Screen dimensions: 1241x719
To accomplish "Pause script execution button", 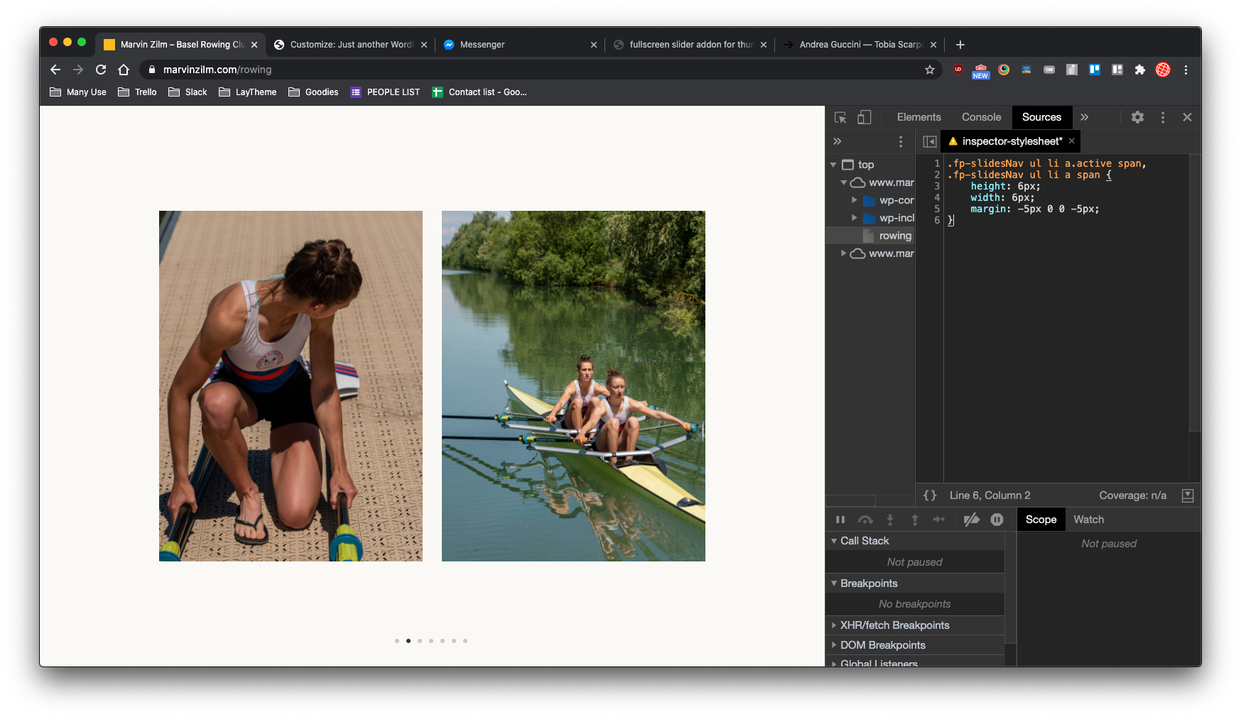I will pyautogui.click(x=840, y=520).
